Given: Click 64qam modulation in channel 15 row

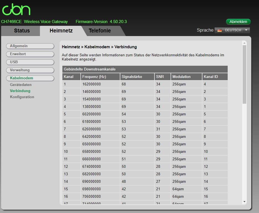Looking at the screenshot, I should pos(178,189).
